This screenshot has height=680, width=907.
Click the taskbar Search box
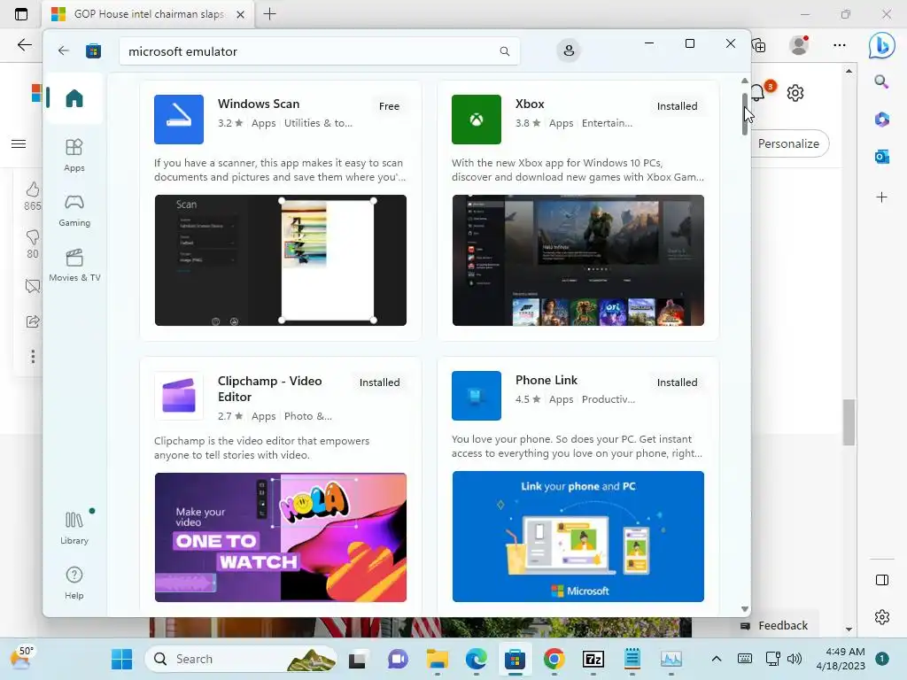click(x=240, y=659)
